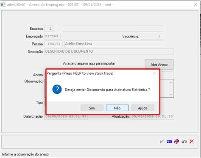
Task: Click the 'Deseja enviar Documento' question text
Action: point(107,90)
